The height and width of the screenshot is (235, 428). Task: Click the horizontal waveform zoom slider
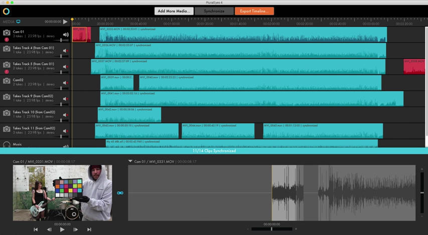[271, 229]
